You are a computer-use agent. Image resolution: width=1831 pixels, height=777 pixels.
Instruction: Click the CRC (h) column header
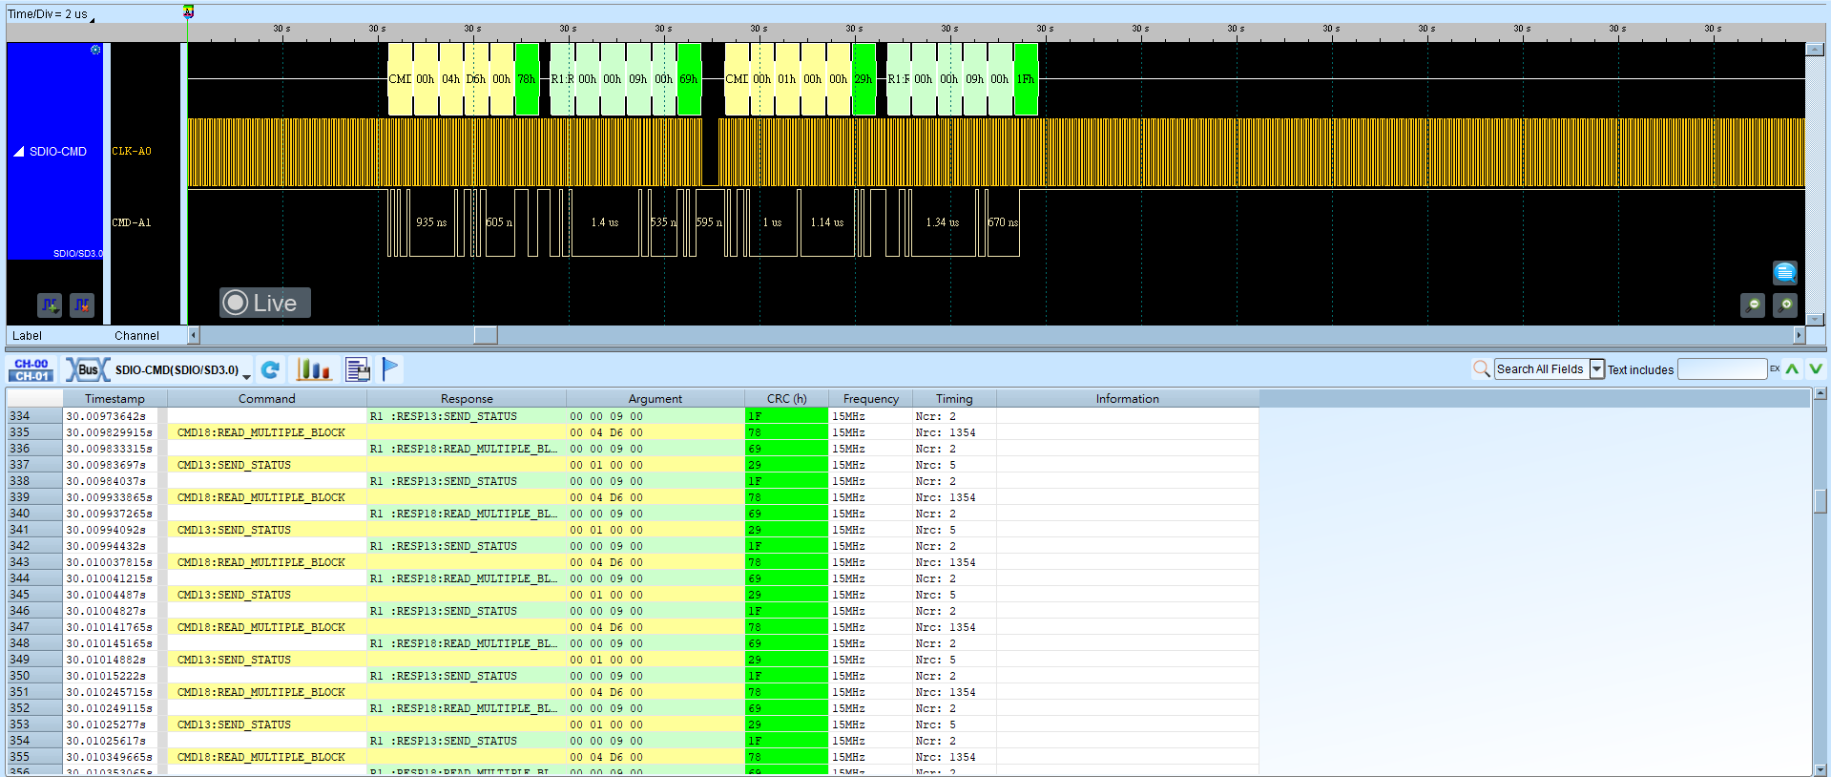click(786, 399)
